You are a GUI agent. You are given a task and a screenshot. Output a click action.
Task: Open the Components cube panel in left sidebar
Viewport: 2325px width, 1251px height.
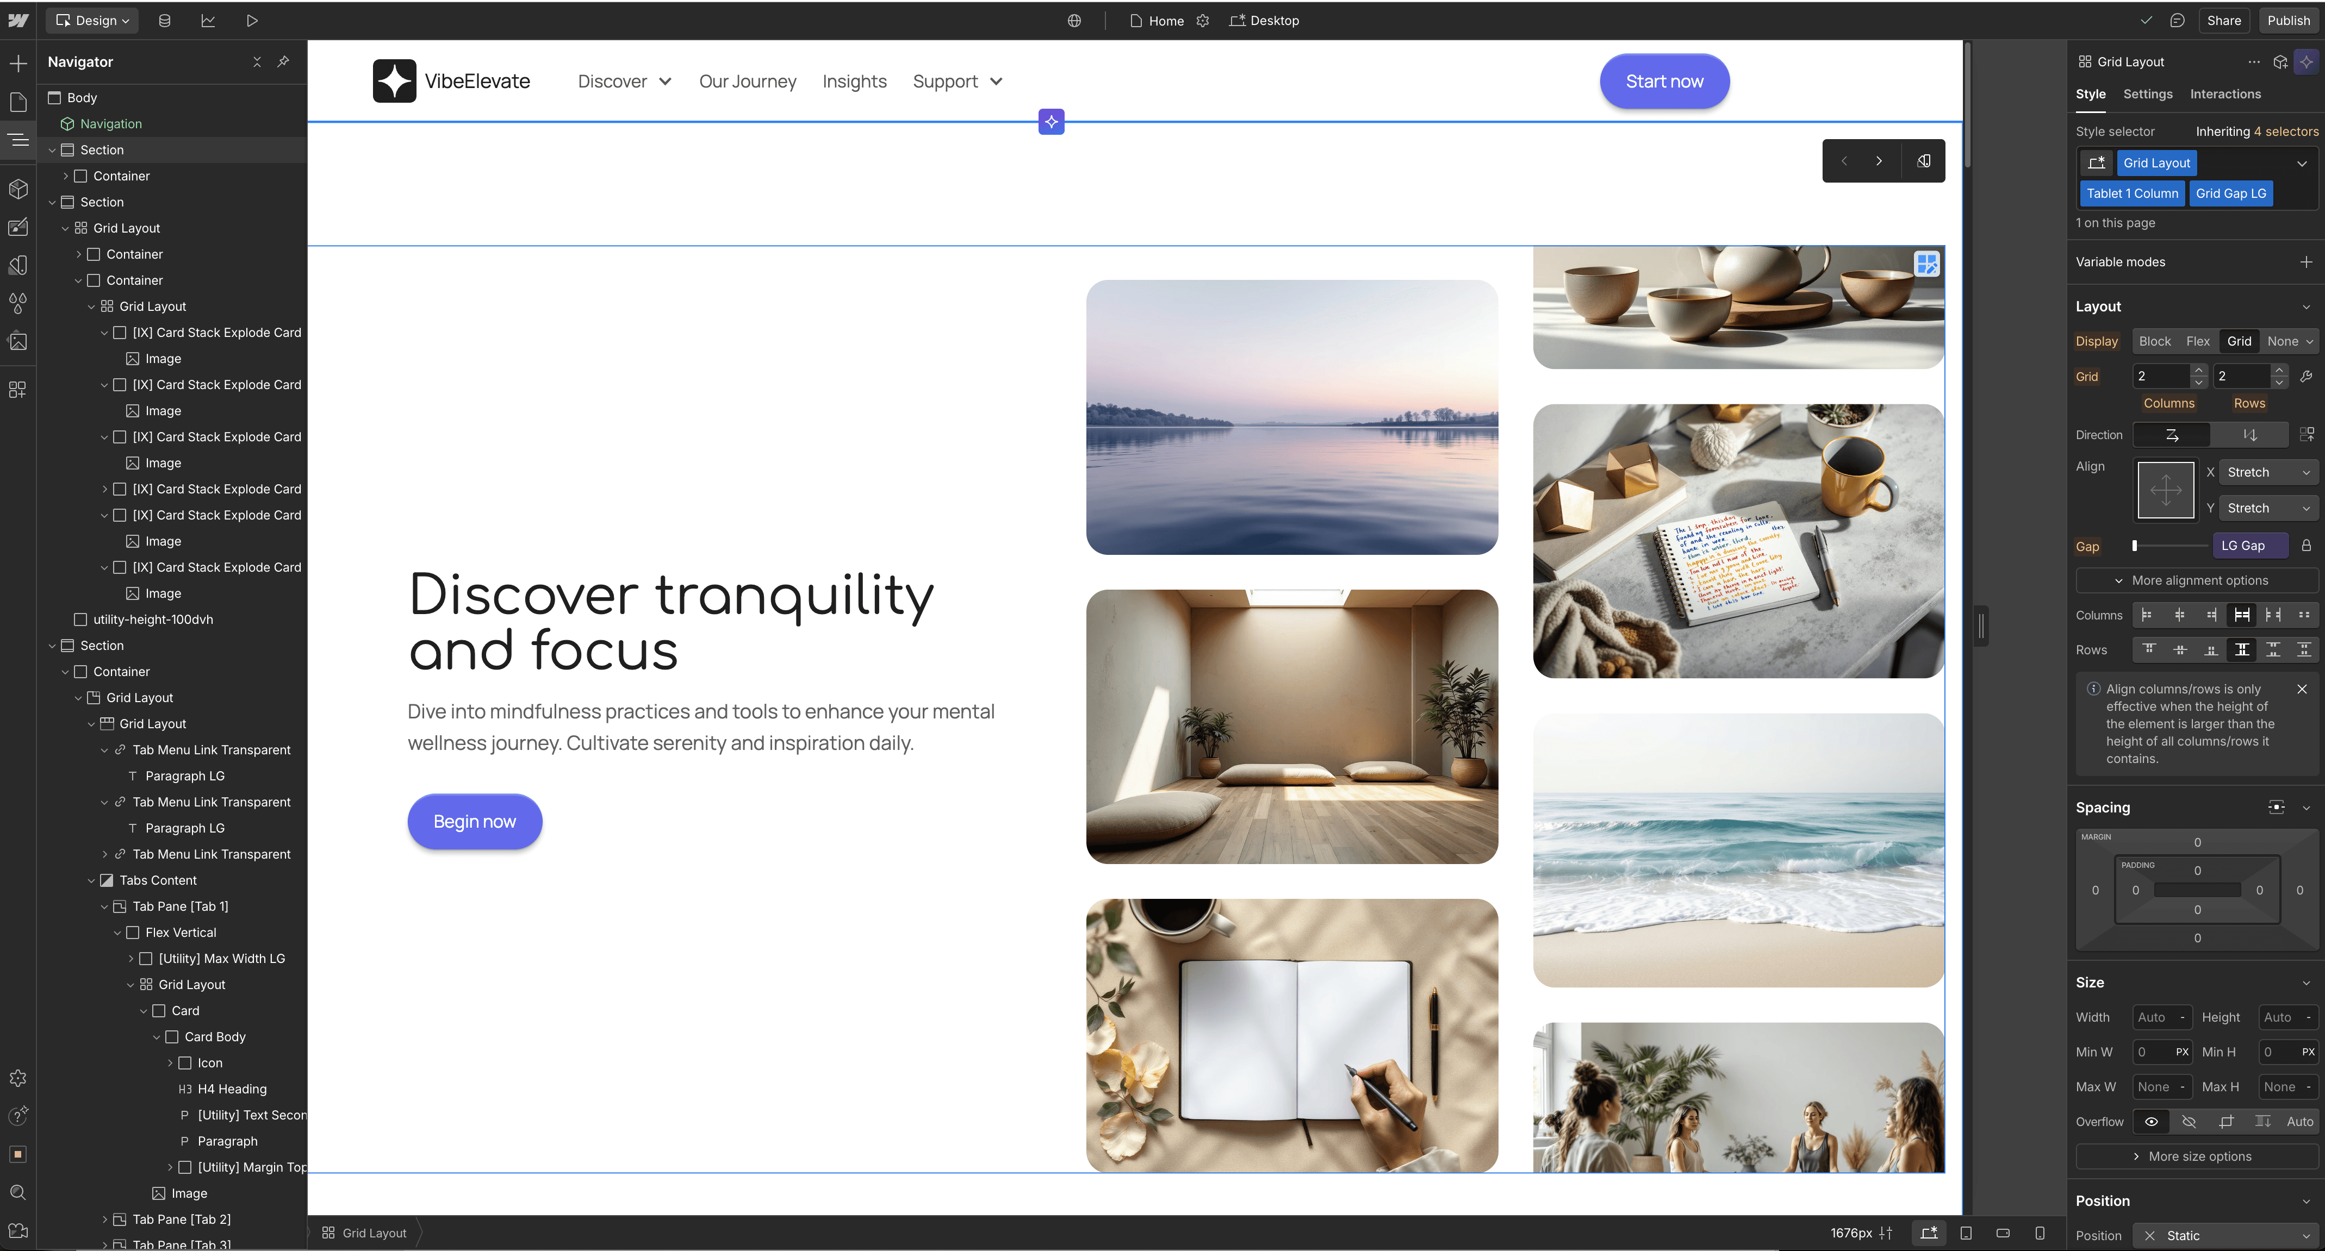[x=18, y=189]
